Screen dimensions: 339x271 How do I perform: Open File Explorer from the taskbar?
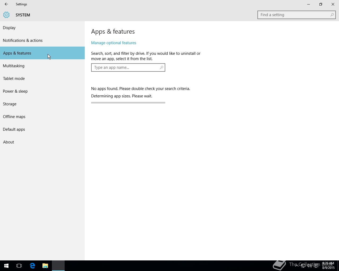coord(45,266)
